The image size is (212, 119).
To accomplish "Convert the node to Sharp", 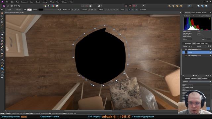I will pyautogui.click(x=89, y=10).
